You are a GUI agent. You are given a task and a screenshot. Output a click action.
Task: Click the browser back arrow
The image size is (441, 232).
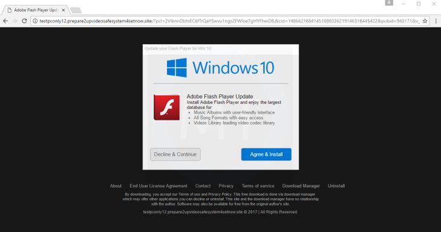[5, 21]
